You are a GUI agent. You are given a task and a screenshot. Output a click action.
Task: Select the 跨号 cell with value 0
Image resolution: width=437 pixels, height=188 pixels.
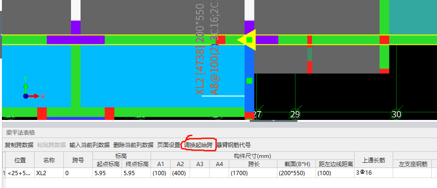[78, 173]
